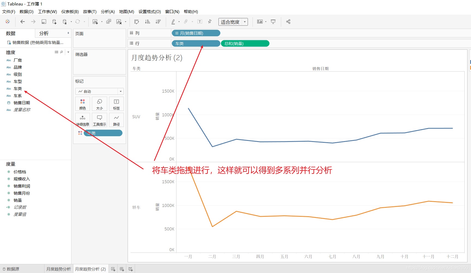Click the fix axes pin icon

click(210, 22)
